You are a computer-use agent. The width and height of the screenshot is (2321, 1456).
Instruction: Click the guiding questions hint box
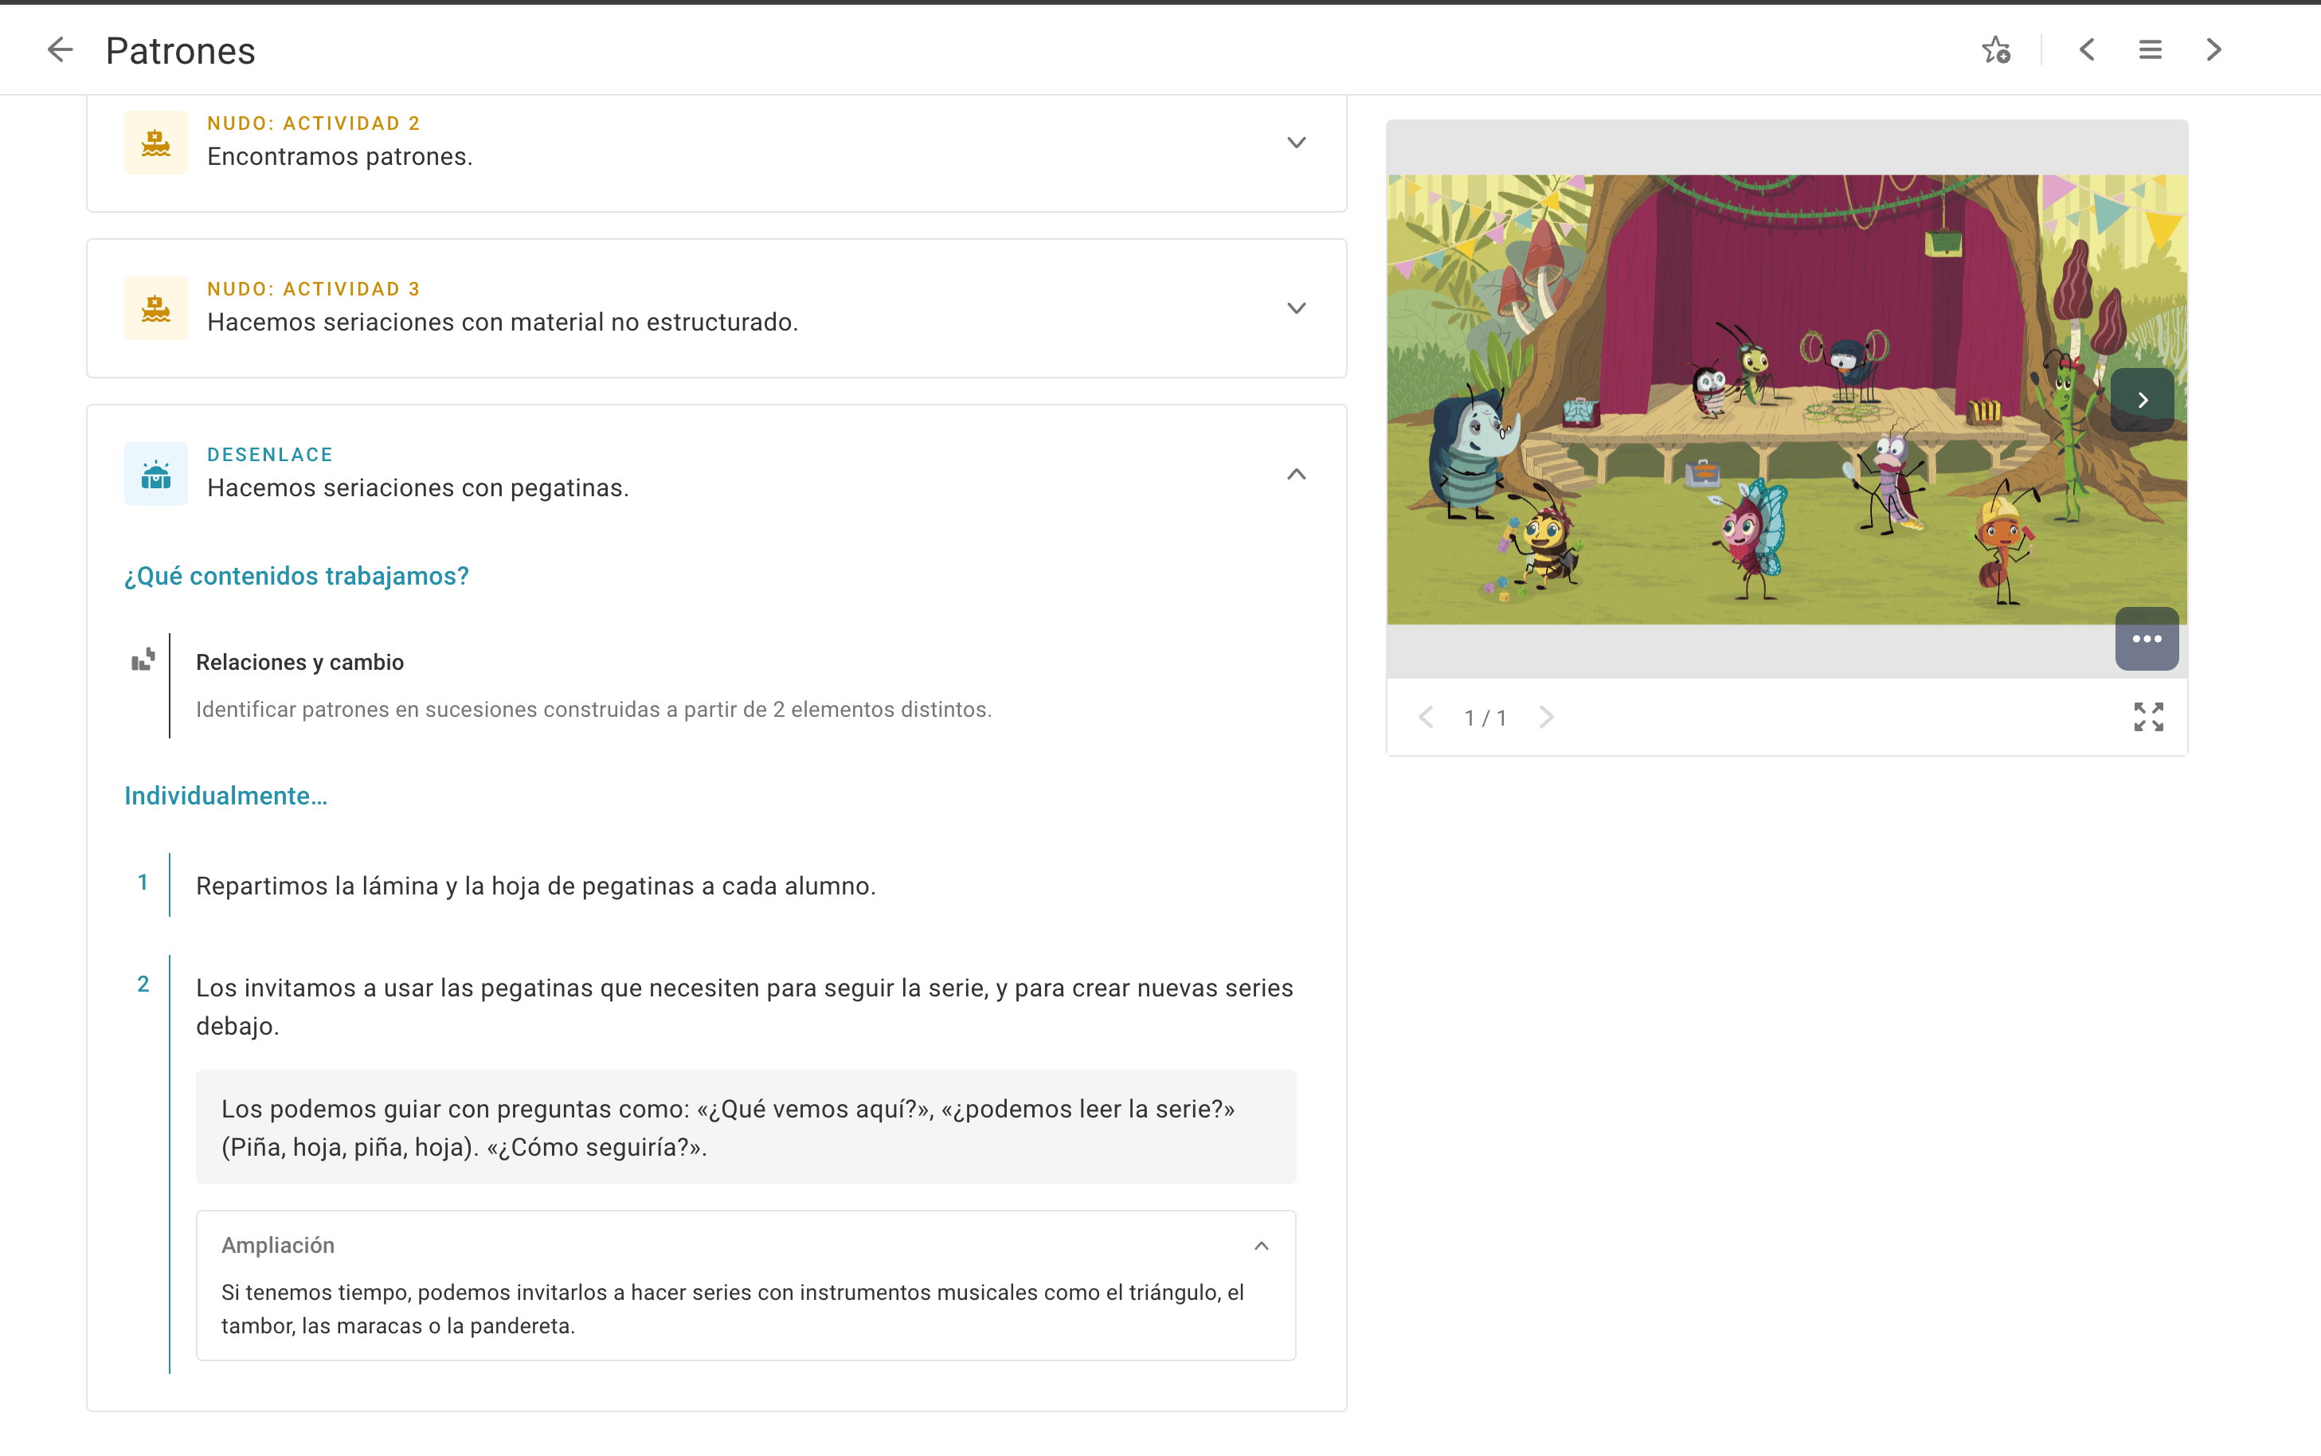tap(745, 1128)
